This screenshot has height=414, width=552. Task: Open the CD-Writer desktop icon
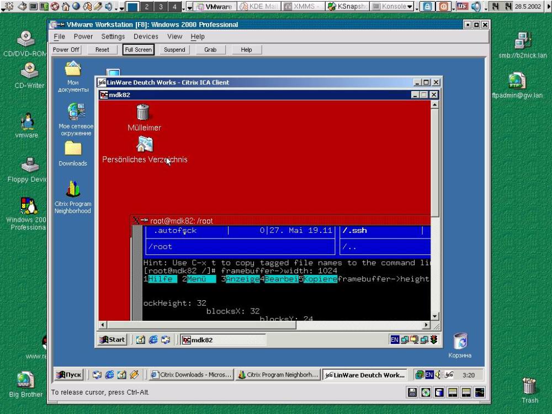point(29,70)
